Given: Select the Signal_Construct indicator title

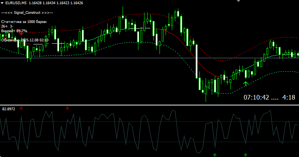Looking at the screenshot, I should 27,13.
